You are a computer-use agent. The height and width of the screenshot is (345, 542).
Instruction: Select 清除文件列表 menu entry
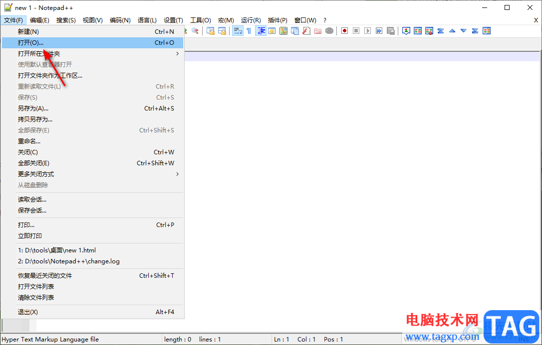[93, 298]
